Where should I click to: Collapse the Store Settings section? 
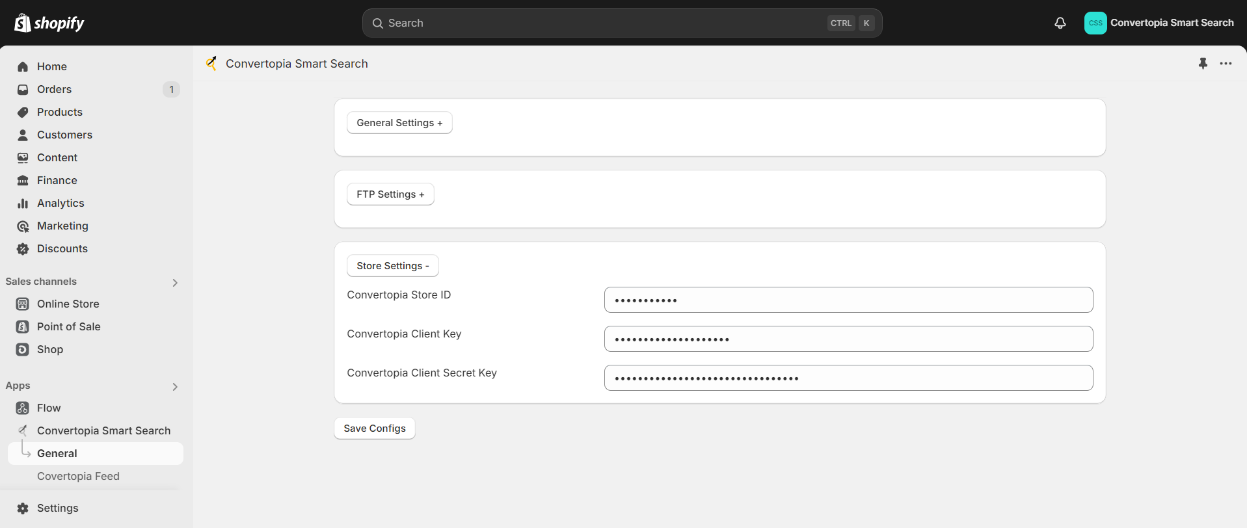(393, 265)
